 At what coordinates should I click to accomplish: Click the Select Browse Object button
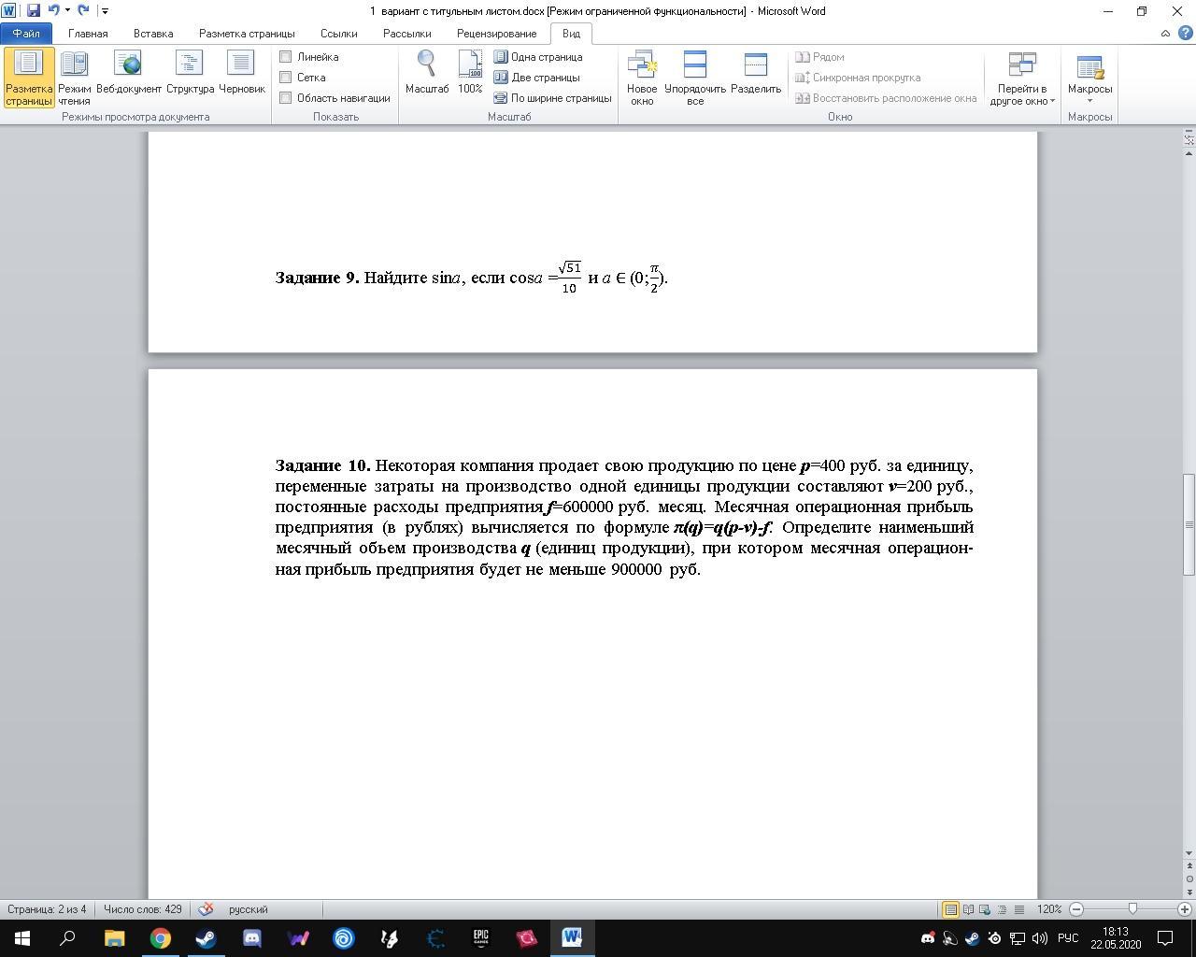[1189, 878]
